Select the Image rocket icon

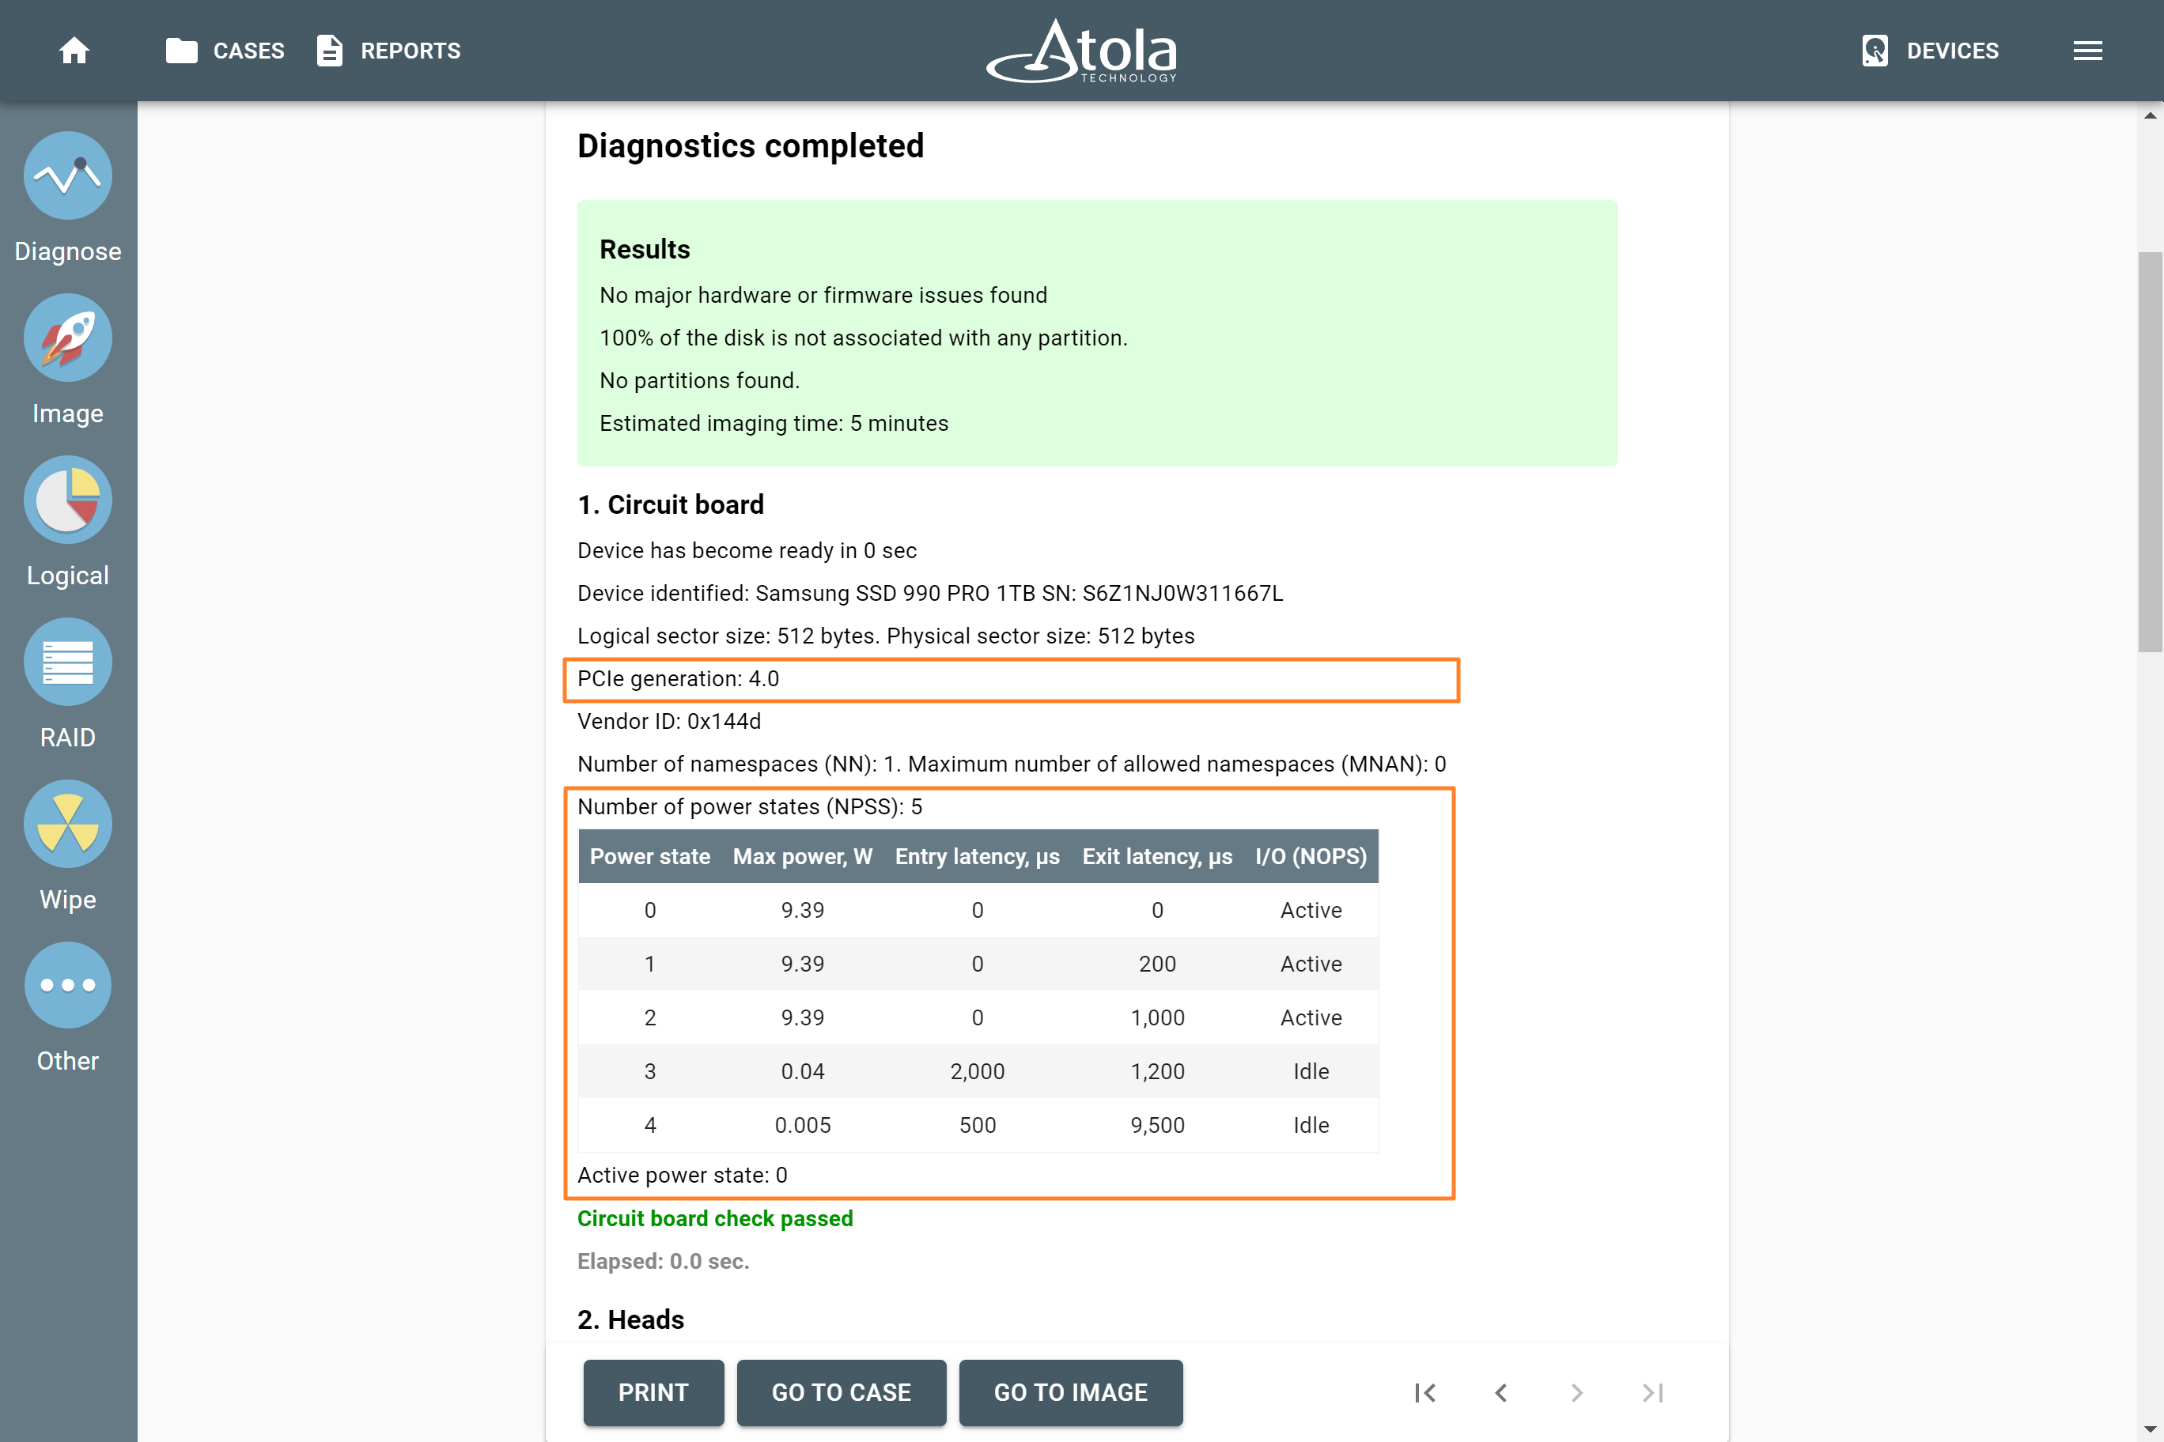tap(68, 338)
